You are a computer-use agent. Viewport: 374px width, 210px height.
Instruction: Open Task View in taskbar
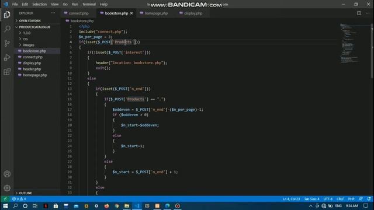coord(35,206)
